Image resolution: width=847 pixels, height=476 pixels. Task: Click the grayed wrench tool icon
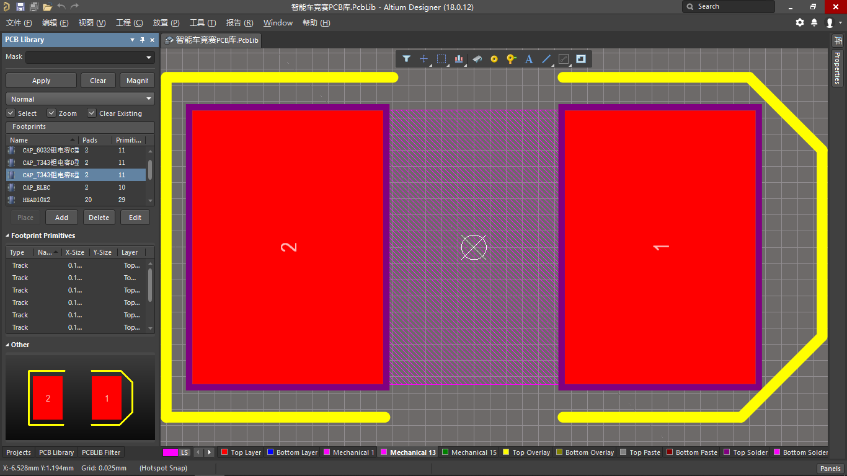[x=563, y=59]
